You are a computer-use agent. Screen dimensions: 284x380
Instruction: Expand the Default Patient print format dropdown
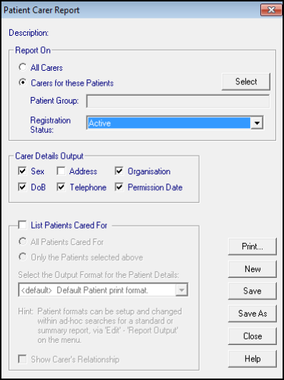pos(182,290)
